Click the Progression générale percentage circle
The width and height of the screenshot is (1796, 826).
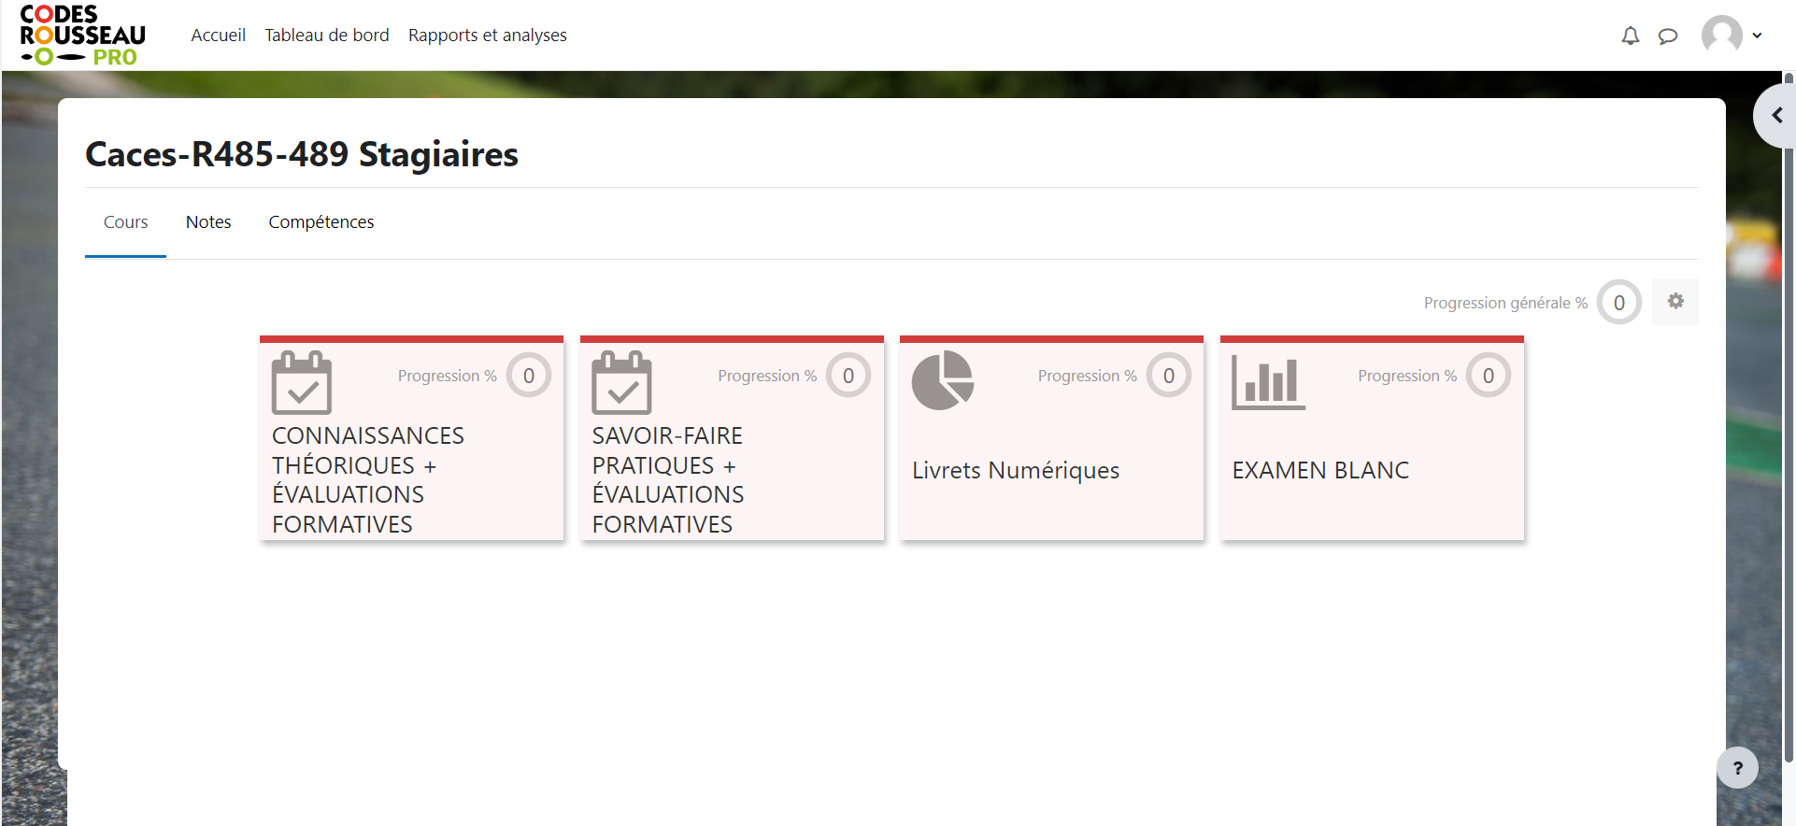click(1618, 303)
